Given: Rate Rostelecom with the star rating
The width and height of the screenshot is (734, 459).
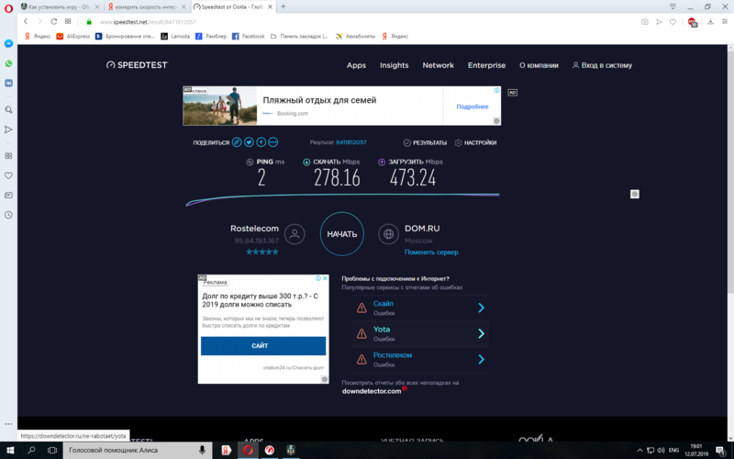Looking at the screenshot, I should tap(262, 252).
